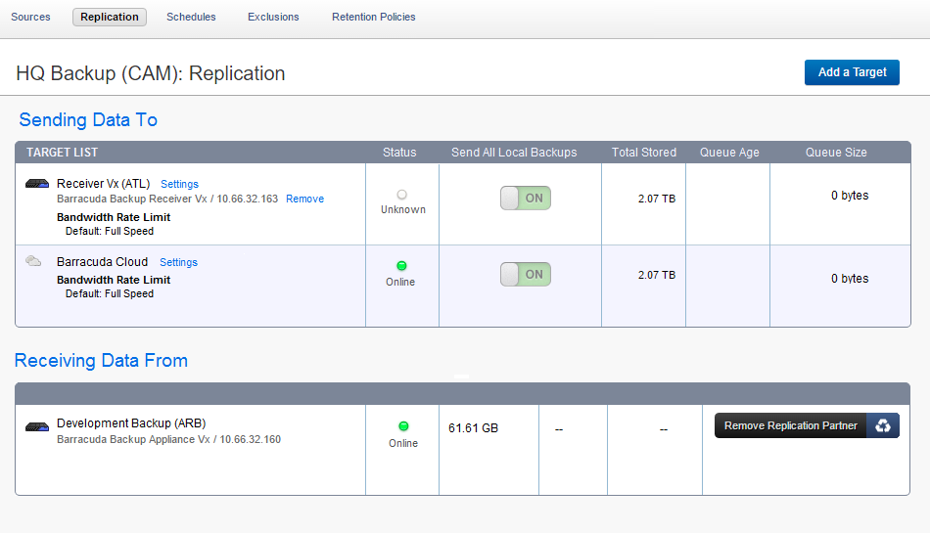Select the Replication tab
Viewport: 930px width, 533px height.
pyautogui.click(x=110, y=17)
